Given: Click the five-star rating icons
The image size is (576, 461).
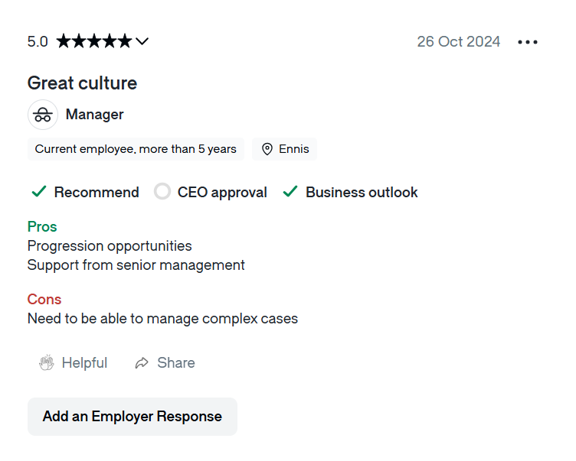Looking at the screenshot, I should [x=93, y=41].
